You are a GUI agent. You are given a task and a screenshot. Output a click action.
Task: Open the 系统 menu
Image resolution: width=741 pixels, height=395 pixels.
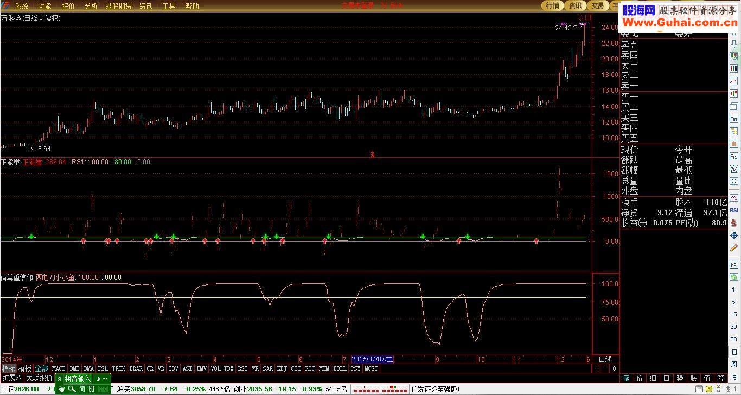coord(21,6)
